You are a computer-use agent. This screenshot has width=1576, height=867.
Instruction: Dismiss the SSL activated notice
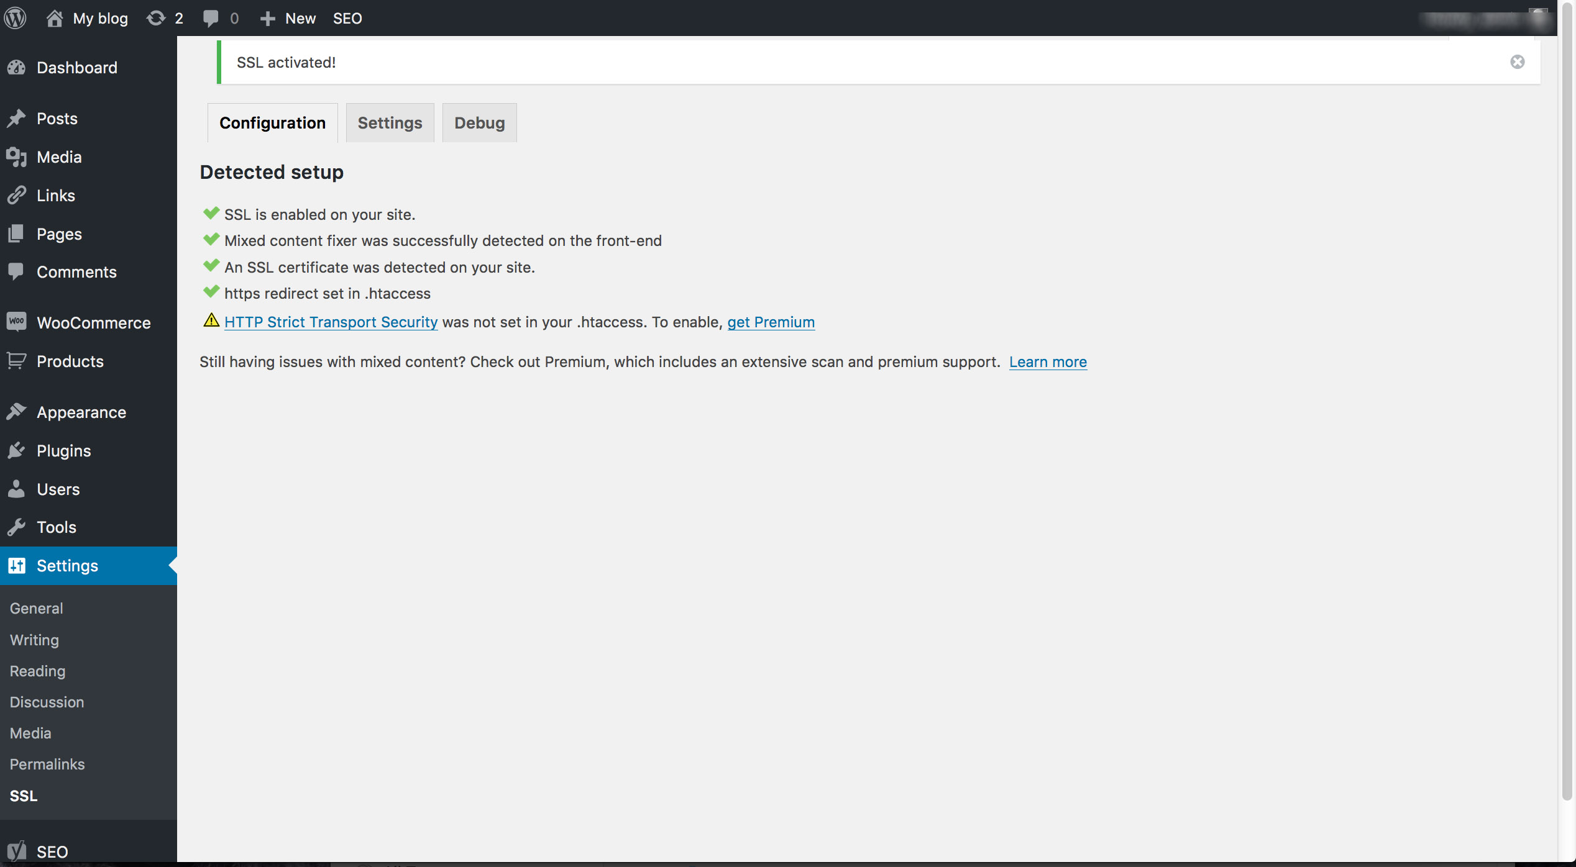click(x=1517, y=62)
